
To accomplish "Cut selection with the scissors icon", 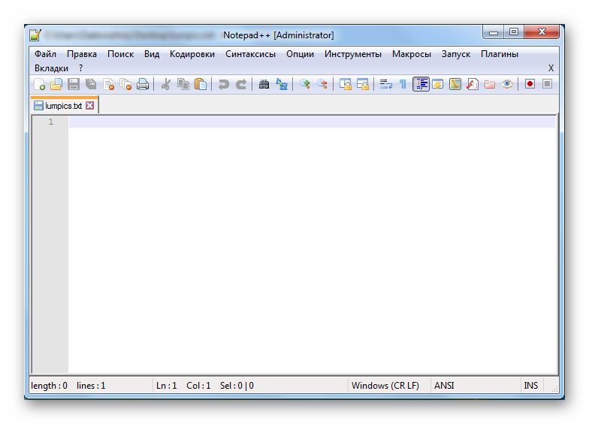I will click(165, 84).
